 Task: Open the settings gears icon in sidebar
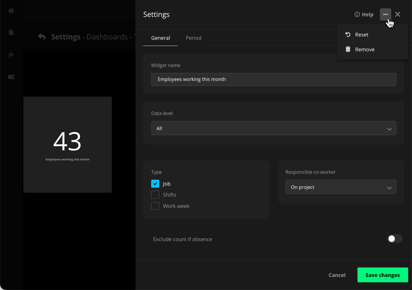click(11, 77)
